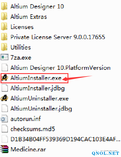This screenshot has width=121, height=157.
Task: Select the Altium Extras folder icon
Action: (x=4, y=17)
